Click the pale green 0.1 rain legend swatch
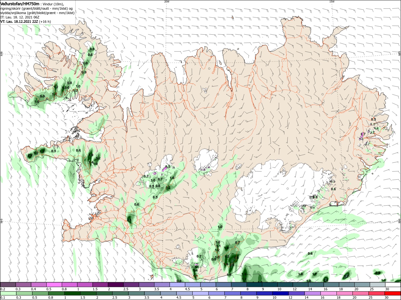The image size is (401, 300). click(x=8, y=293)
